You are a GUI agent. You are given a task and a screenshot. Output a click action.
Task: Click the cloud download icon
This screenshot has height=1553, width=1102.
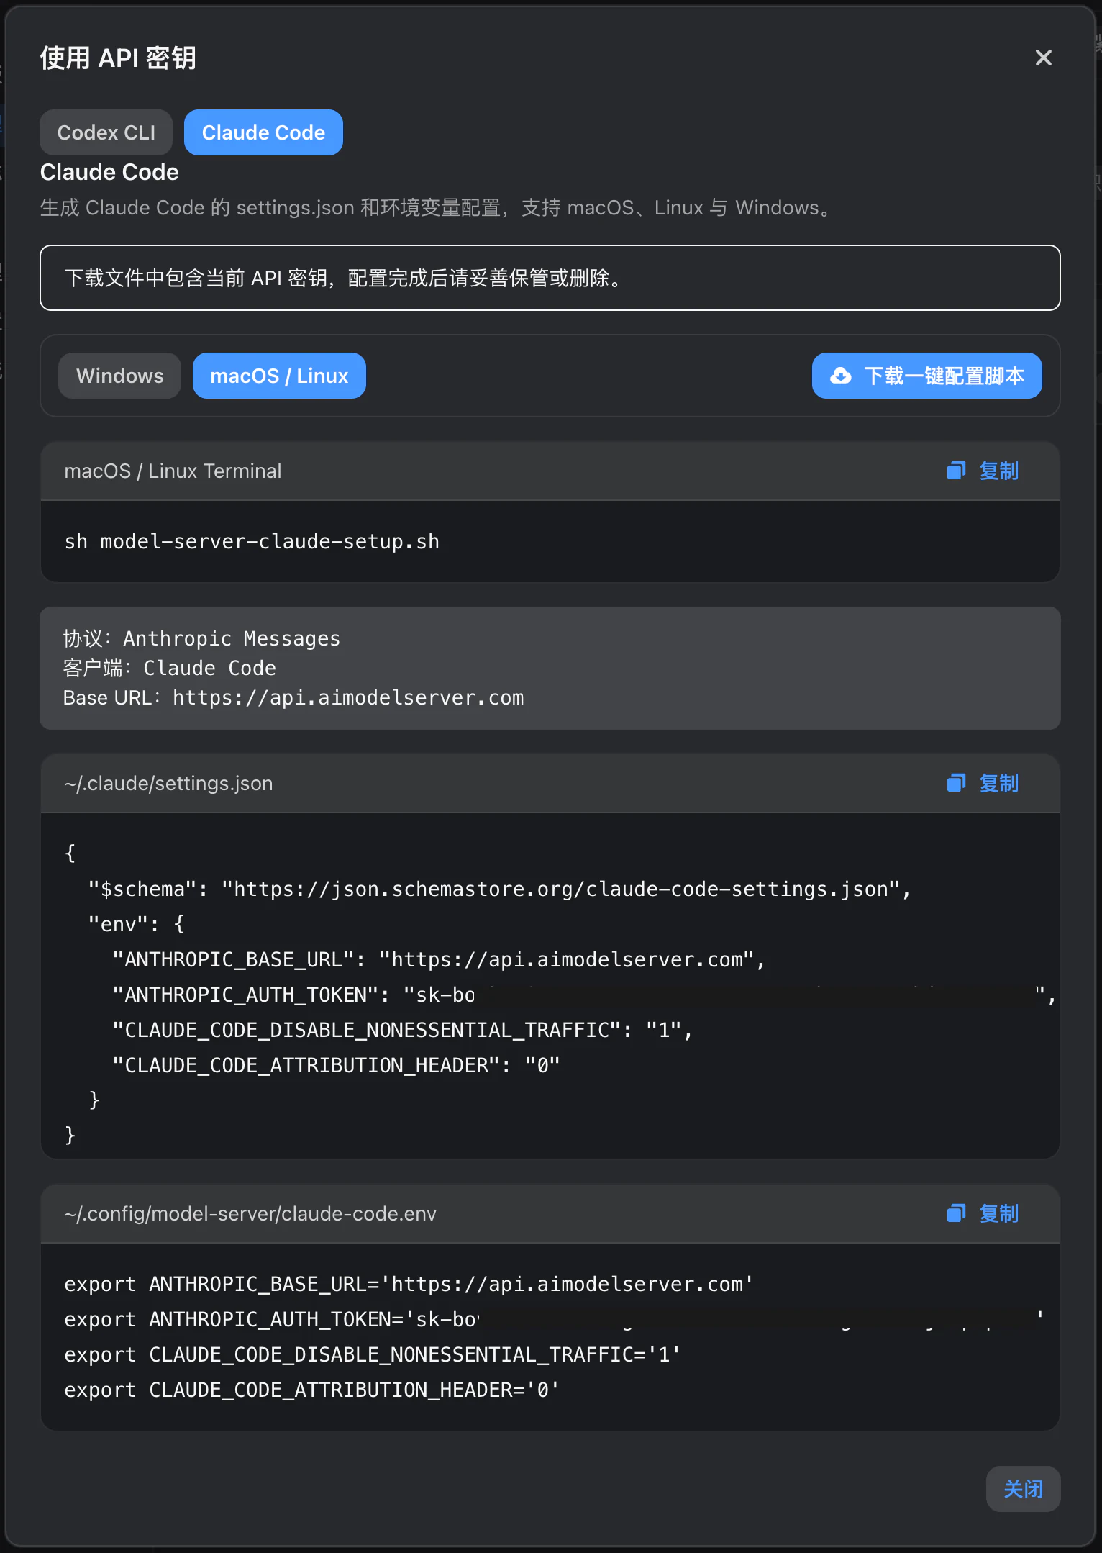coord(840,376)
